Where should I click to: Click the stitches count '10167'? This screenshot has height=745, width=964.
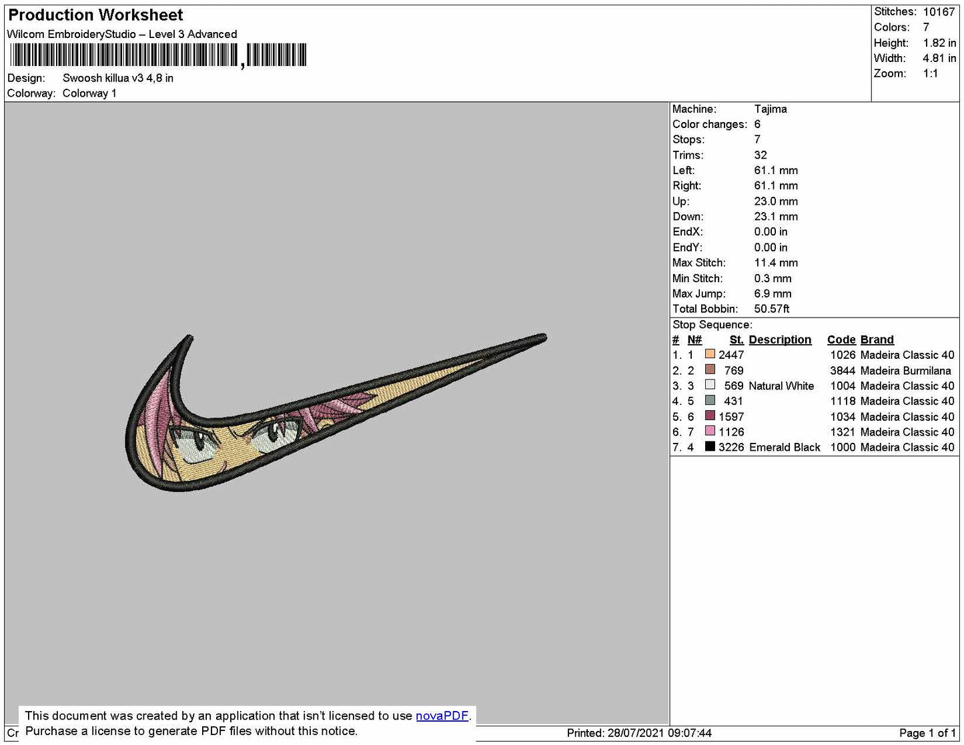(x=939, y=12)
